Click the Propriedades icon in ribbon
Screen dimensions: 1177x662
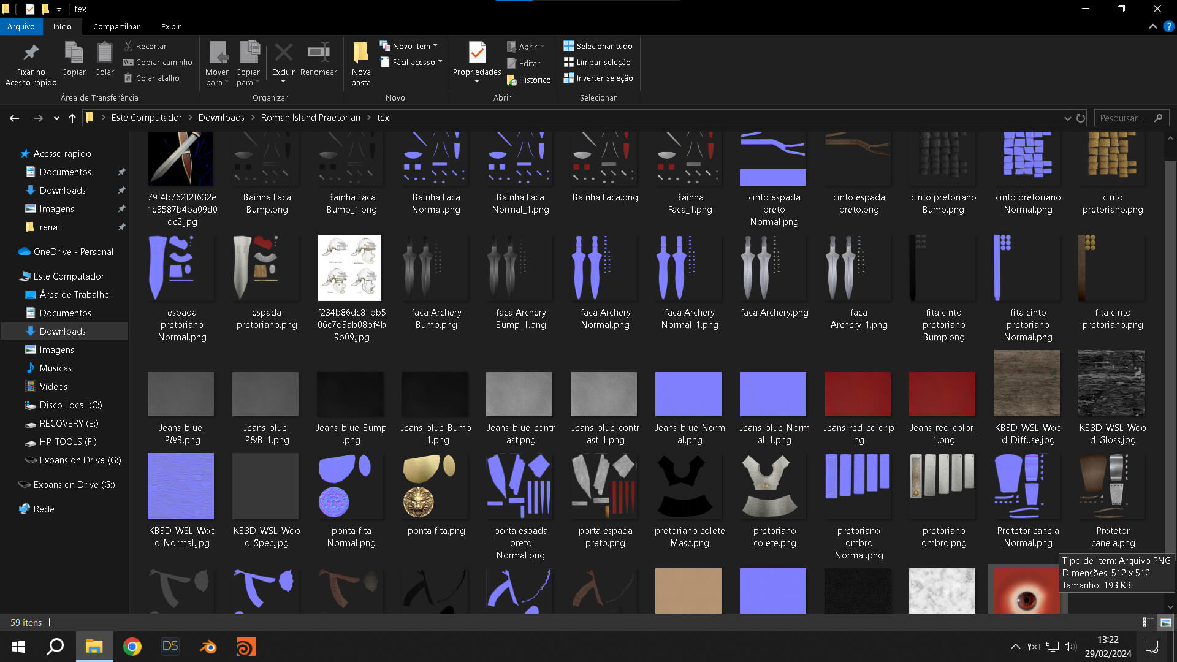click(477, 53)
